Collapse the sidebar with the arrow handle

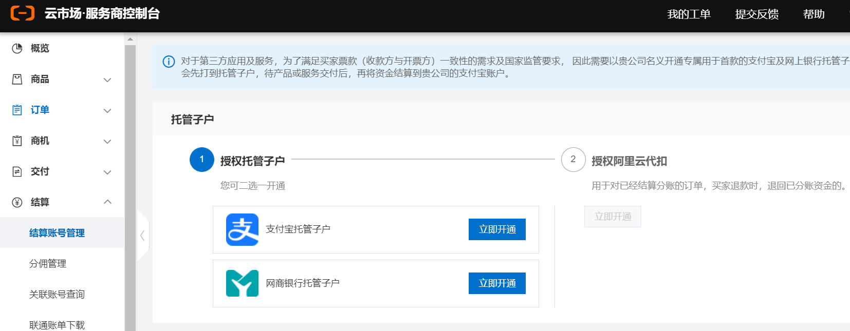(143, 236)
